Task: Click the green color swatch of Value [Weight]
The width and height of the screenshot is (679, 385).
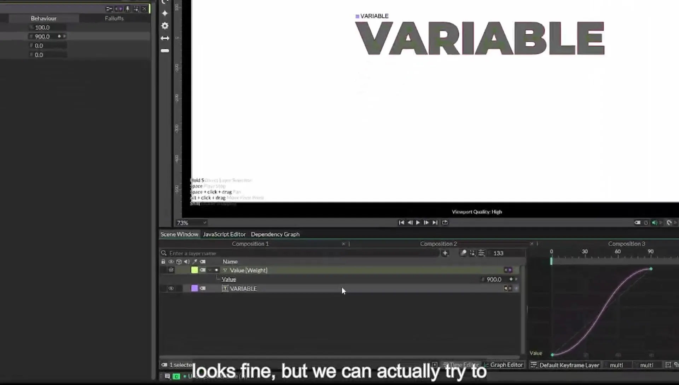Action: [x=195, y=270]
